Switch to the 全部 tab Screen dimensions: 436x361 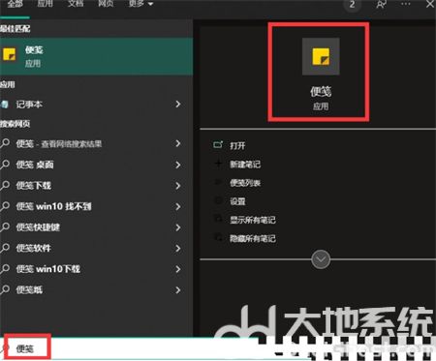tap(15, 4)
